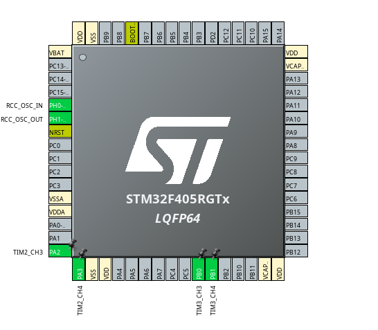Select the BOOT0 pin on the top edge
This screenshot has width=378, height=330.
click(132, 33)
